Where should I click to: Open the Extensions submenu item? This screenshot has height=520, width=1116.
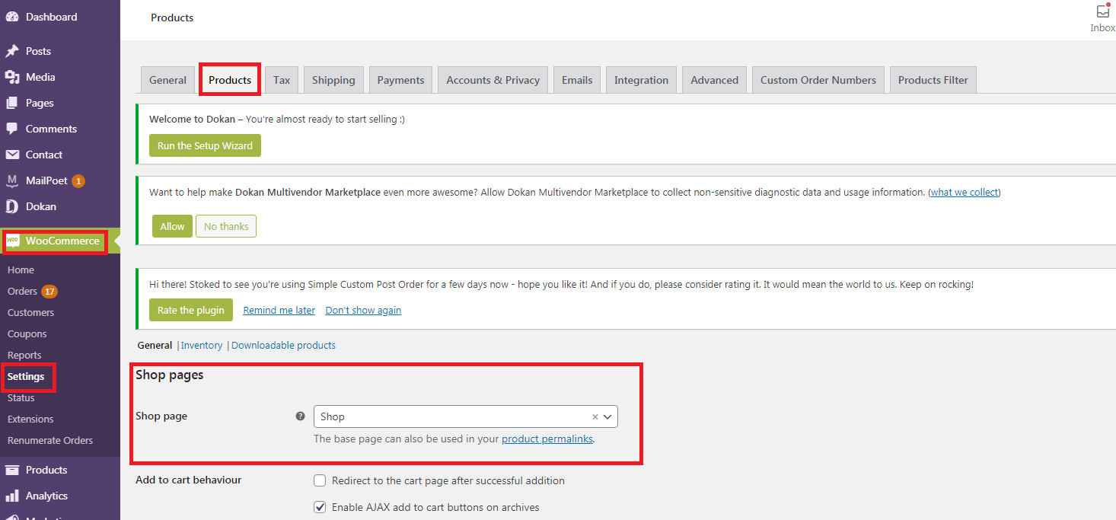click(30, 419)
